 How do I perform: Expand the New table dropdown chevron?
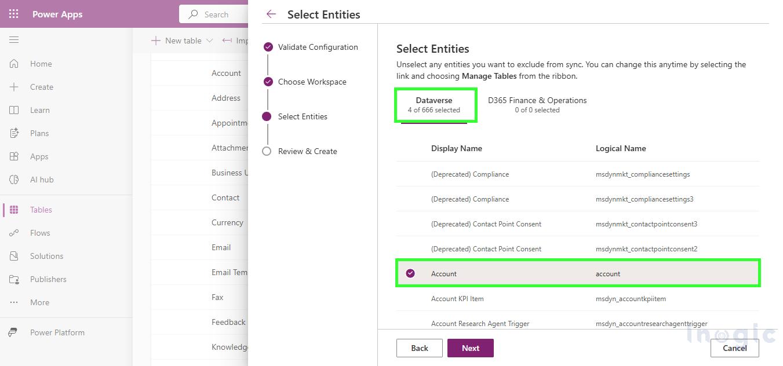tap(210, 41)
